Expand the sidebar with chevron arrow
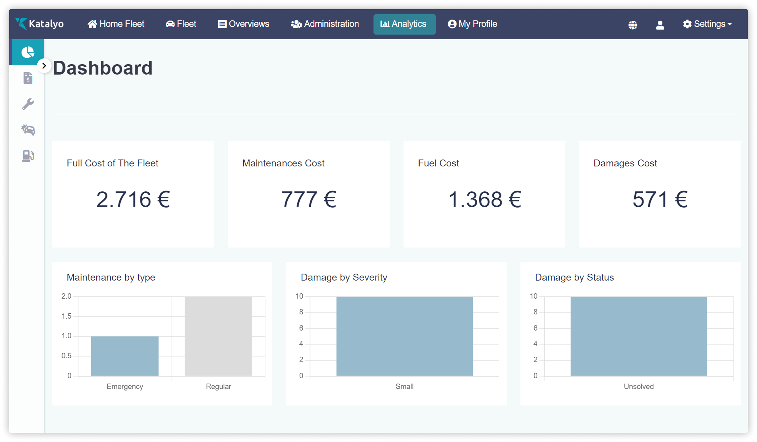The image size is (757, 442). point(44,66)
